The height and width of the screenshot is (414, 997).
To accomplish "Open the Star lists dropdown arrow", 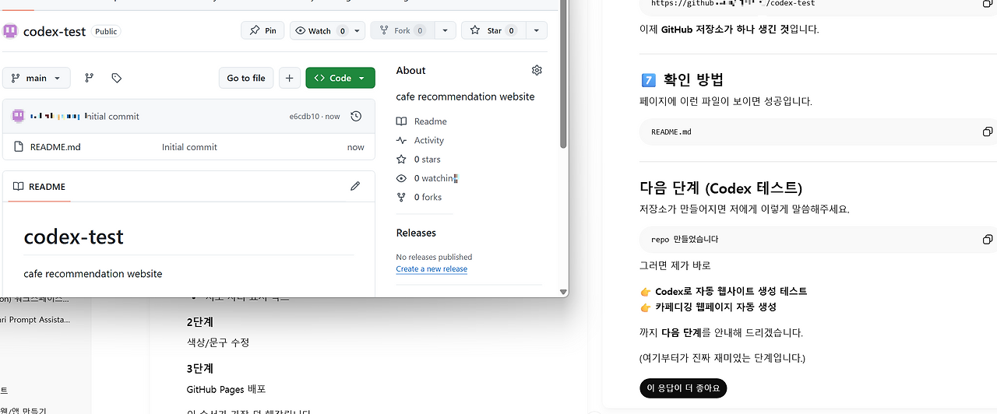I will (x=536, y=30).
